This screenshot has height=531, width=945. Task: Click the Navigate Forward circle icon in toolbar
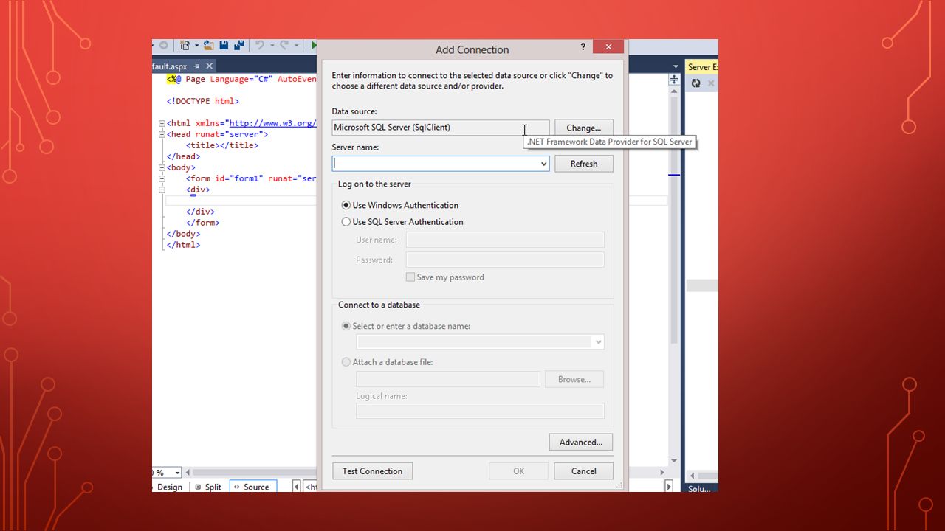163,45
